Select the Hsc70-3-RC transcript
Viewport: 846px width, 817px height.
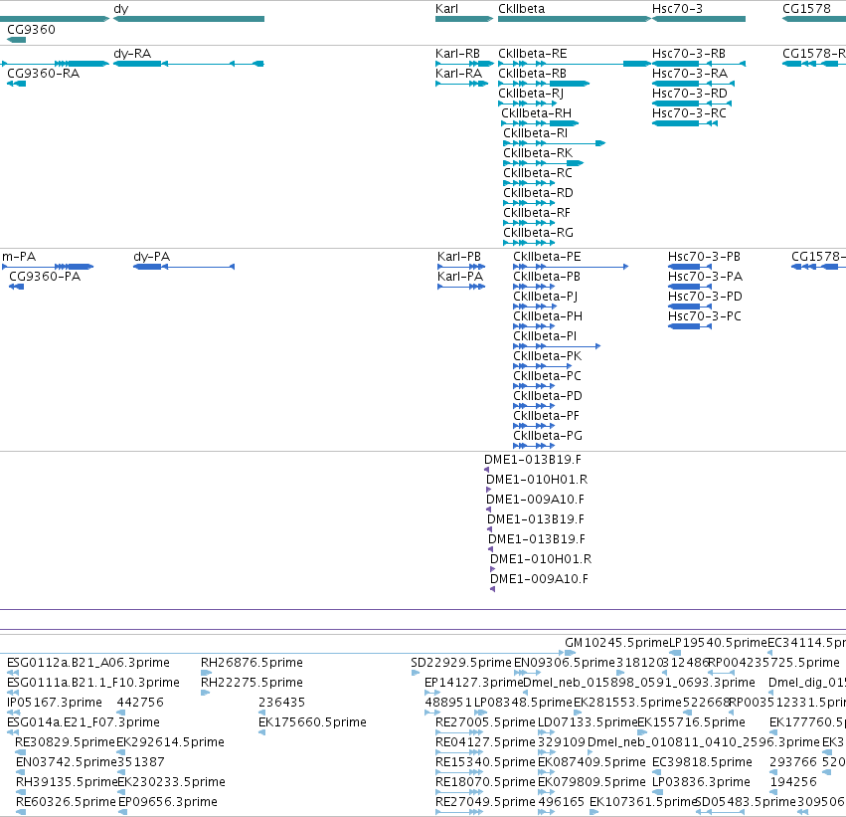[689, 113]
